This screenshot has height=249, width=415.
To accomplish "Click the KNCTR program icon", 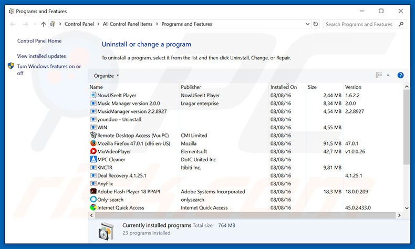I will click(93, 167).
